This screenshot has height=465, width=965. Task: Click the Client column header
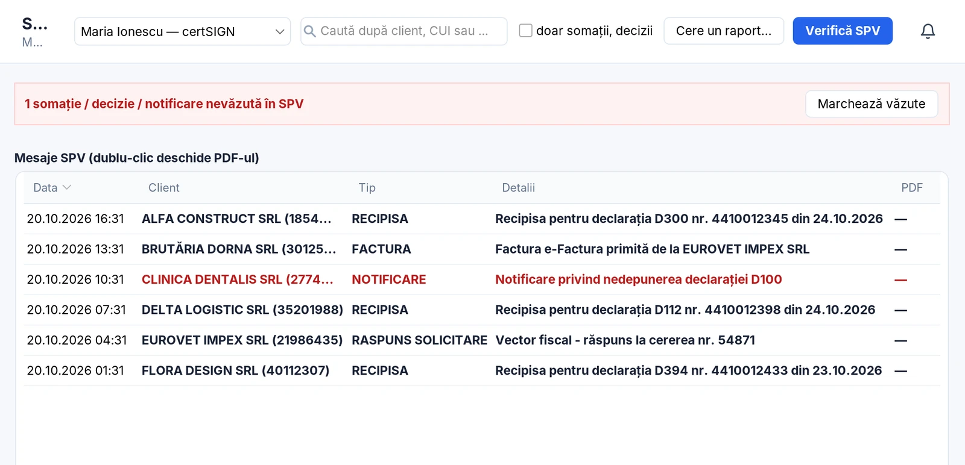(x=164, y=188)
